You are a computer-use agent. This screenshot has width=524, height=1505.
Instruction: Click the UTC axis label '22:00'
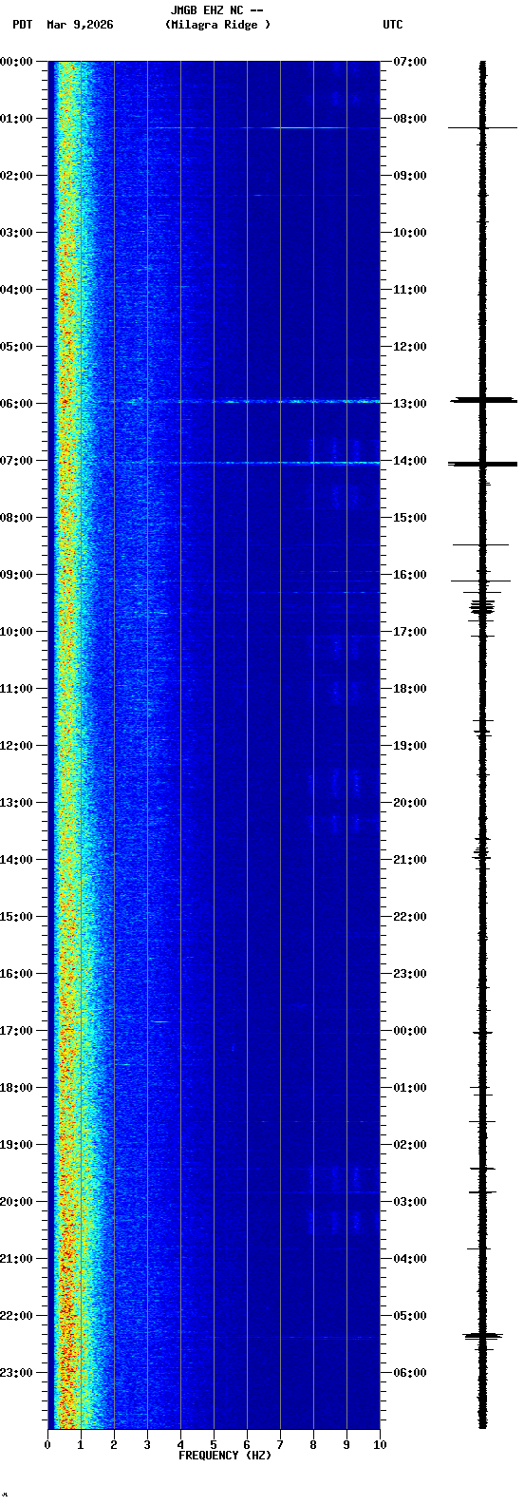click(x=409, y=917)
